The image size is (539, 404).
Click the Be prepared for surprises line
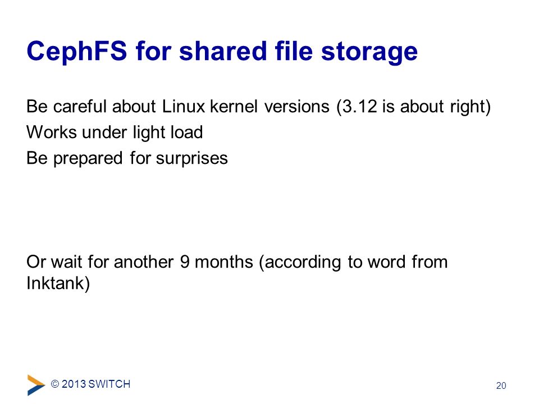tap(127, 158)
